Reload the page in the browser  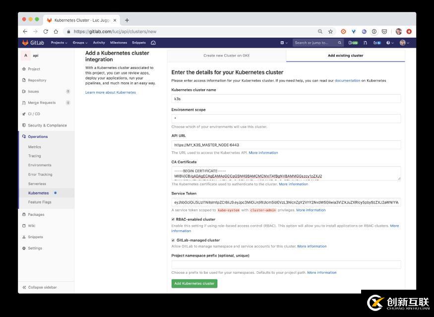pos(46,31)
